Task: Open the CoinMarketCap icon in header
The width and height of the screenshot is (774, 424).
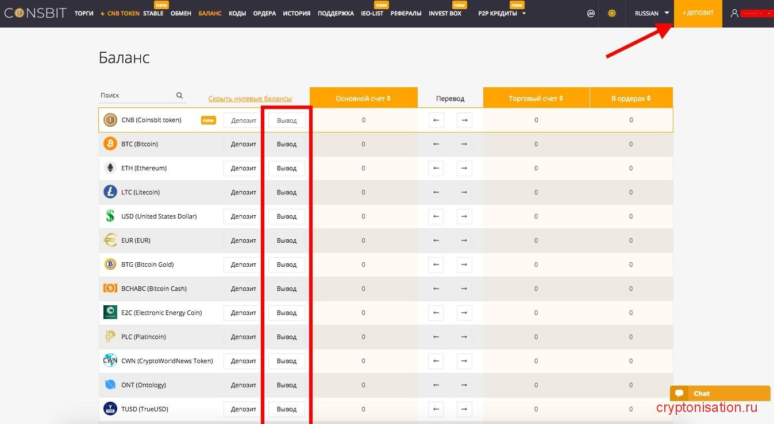Action: coord(591,13)
